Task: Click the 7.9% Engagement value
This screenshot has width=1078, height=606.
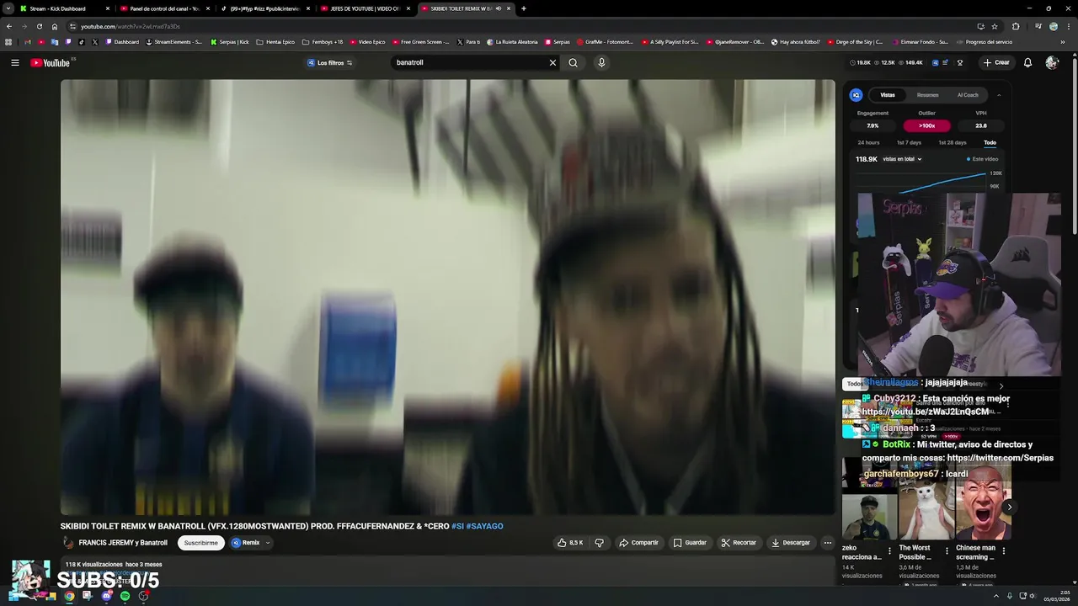Action: click(873, 125)
